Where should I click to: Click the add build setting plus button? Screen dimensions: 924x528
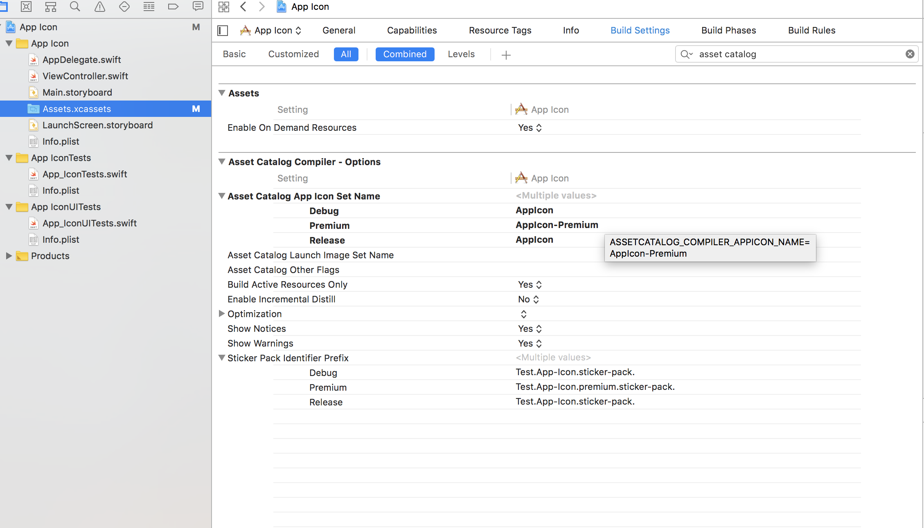[x=506, y=55]
